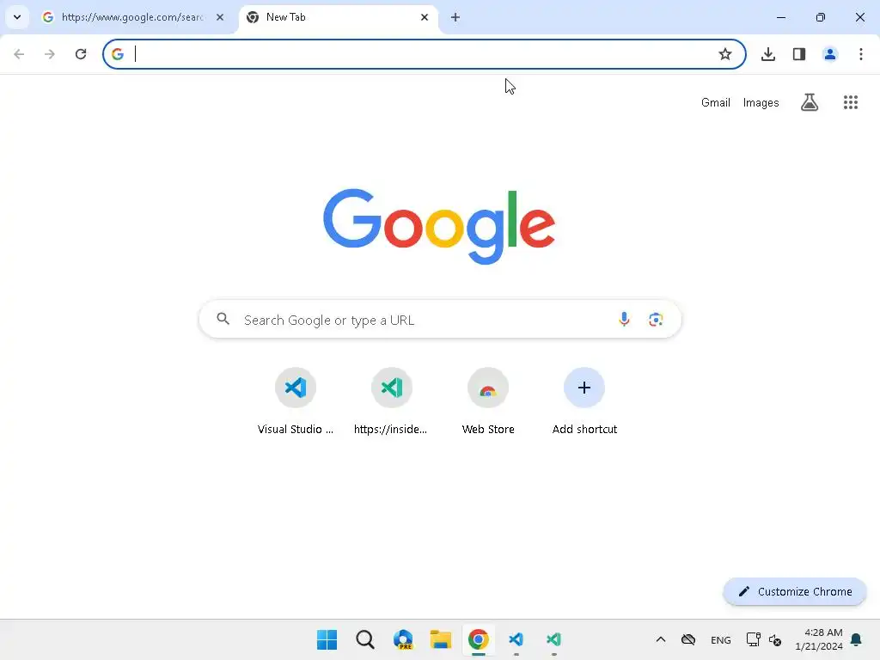The height and width of the screenshot is (660, 880).
Task: Open the muted volume tray icon
Action: coord(775,639)
